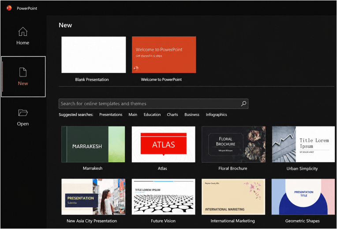
Task: Click the International Marketing caption text
Action: (232, 221)
